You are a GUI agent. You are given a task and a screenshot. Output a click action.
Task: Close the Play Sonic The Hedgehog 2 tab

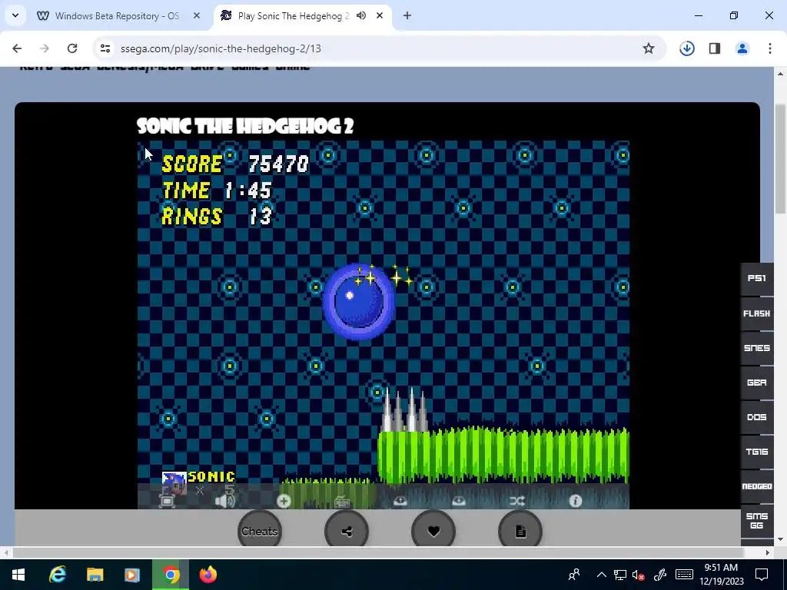380,15
